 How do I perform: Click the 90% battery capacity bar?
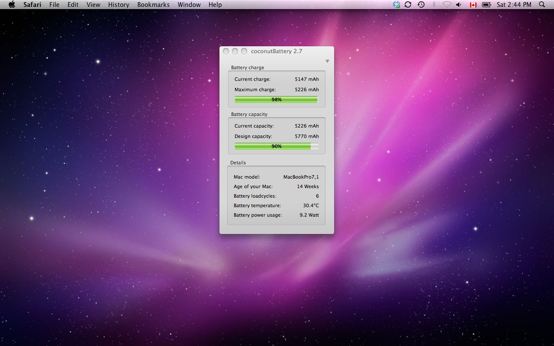point(277,146)
